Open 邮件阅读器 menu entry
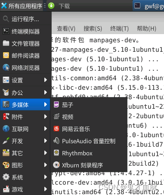 [x=25, y=56]
